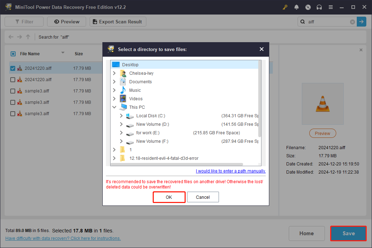Click the Preview toolbar button
Viewport: 372px width, 248px height.
[x=67, y=22]
